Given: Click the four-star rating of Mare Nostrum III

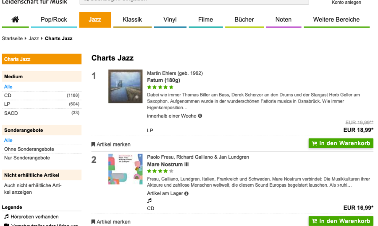Looking at the screenshot, I should [160, 171].
